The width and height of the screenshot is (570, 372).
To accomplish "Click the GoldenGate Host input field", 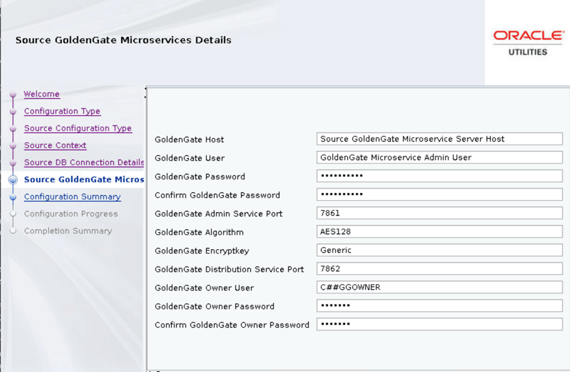I will click(x=439, y=139).
